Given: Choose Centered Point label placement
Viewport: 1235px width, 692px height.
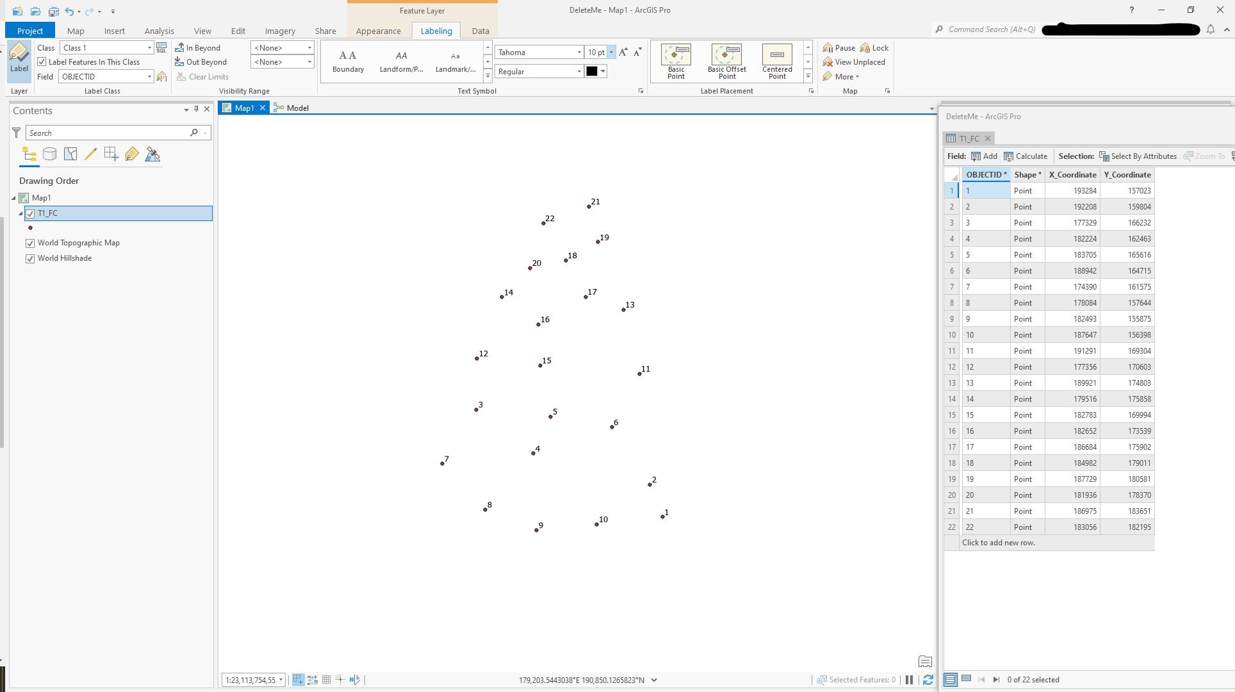Looking at the screenshot, I should click(777, 62).
